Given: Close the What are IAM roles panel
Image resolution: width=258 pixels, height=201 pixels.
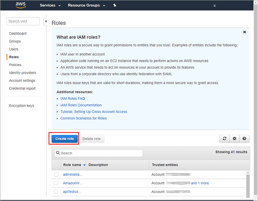Looking at the screenshot, I should (244, 32).
